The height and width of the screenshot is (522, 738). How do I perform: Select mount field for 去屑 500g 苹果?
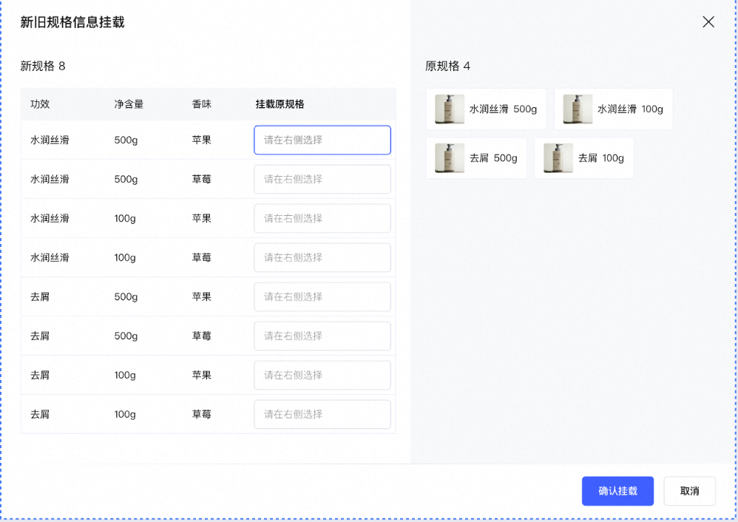322,296
